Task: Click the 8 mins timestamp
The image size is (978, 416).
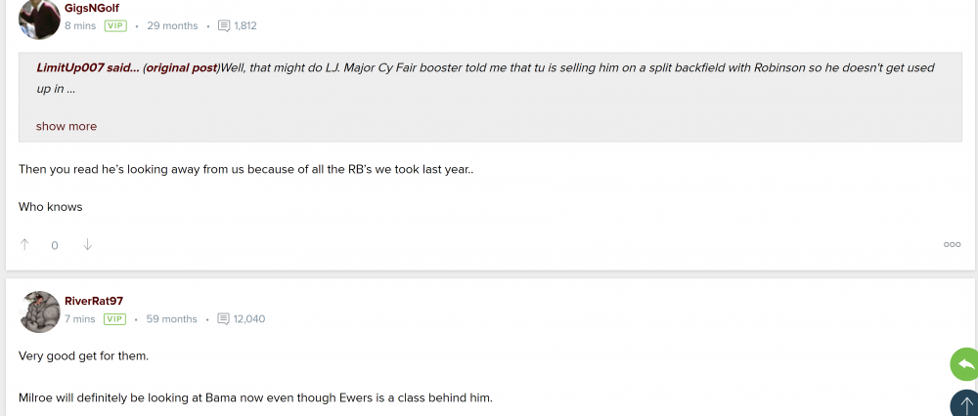Action: coord(80,26)
